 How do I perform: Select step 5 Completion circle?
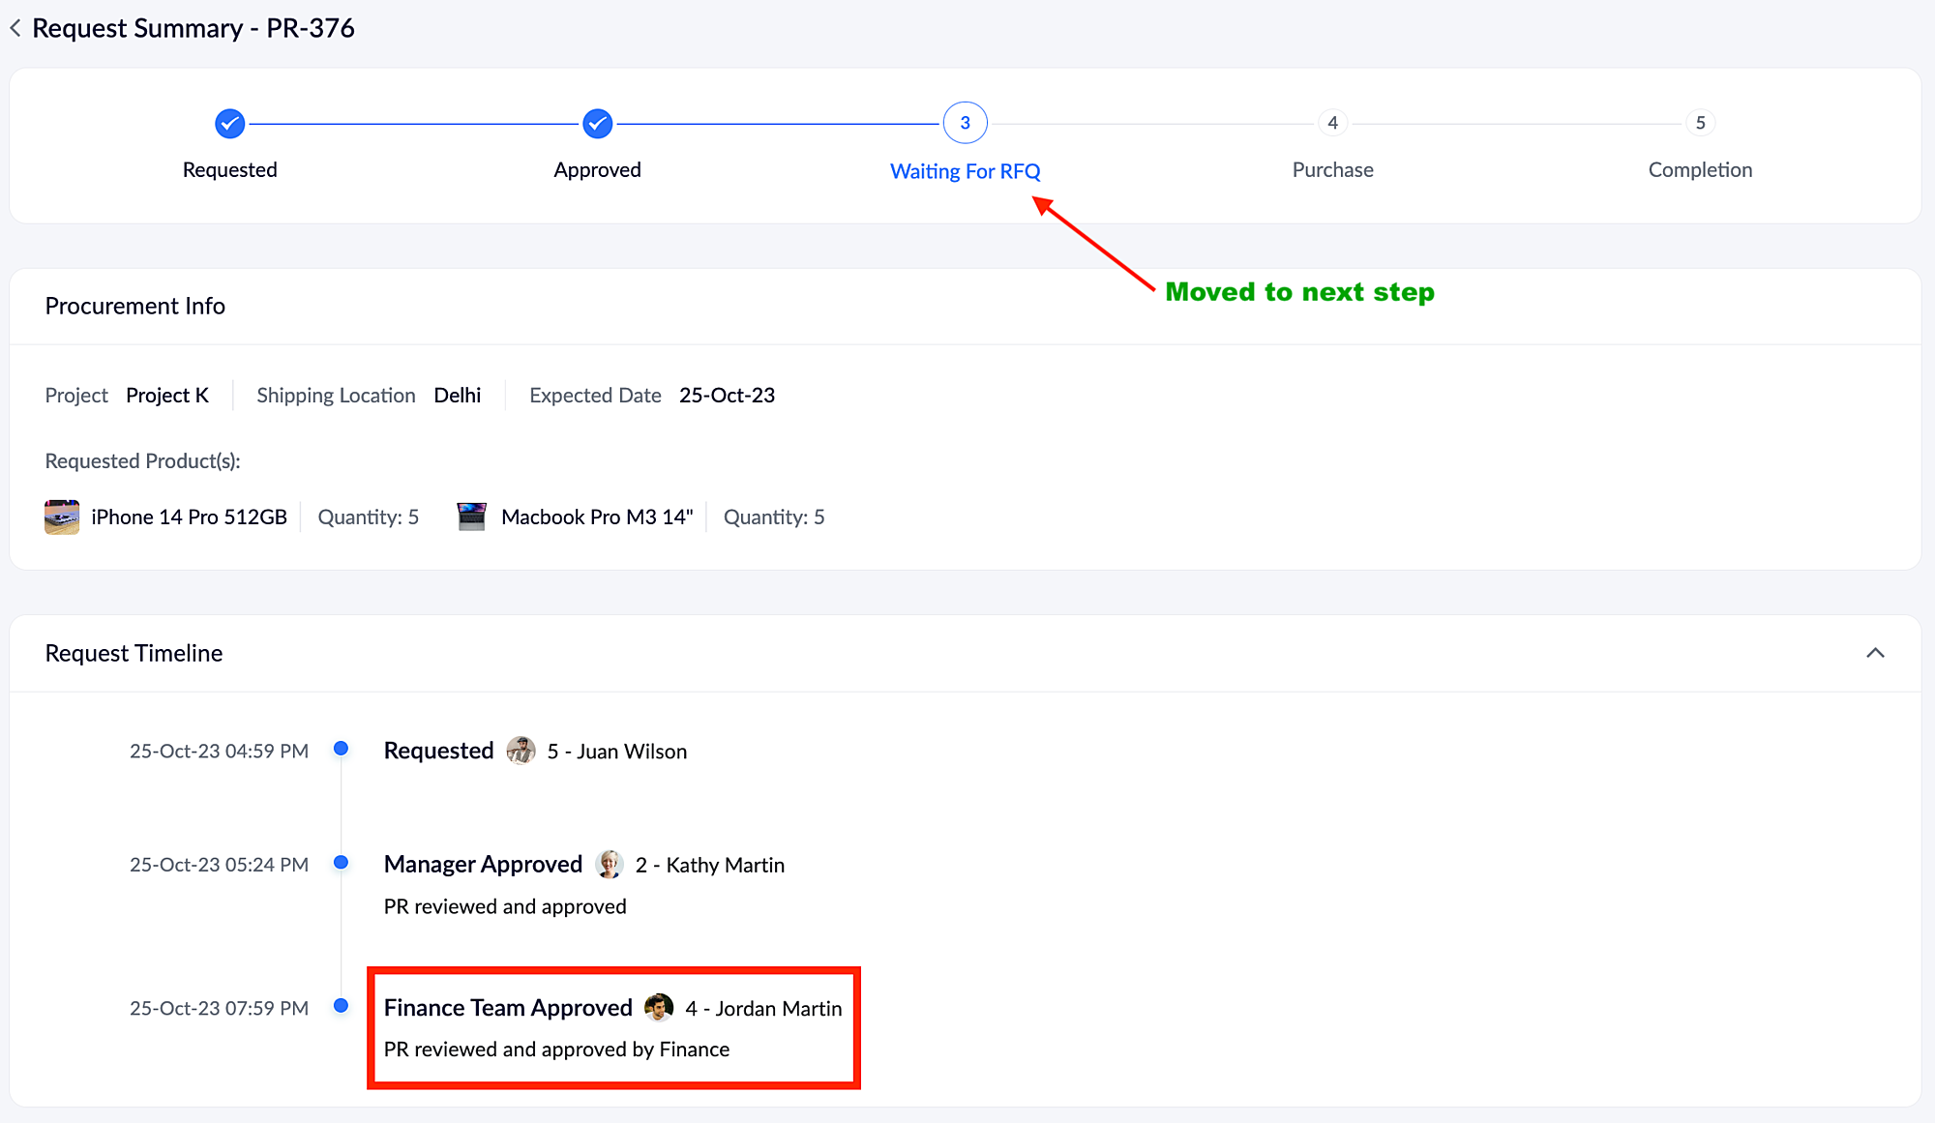click(1700, 123)
